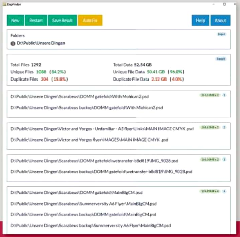Screen dimensions: 240x237
Task: Click the group 3 number badge
Action: pyautogui.click(x=224, y=159)
